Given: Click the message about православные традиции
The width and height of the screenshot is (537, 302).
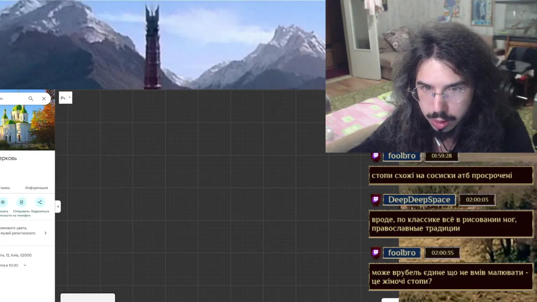Looking at the screenshot, I should click(451, 224).
